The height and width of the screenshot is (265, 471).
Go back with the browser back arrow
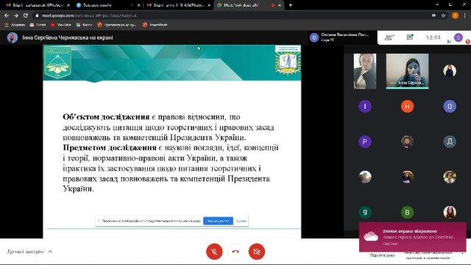7,15
